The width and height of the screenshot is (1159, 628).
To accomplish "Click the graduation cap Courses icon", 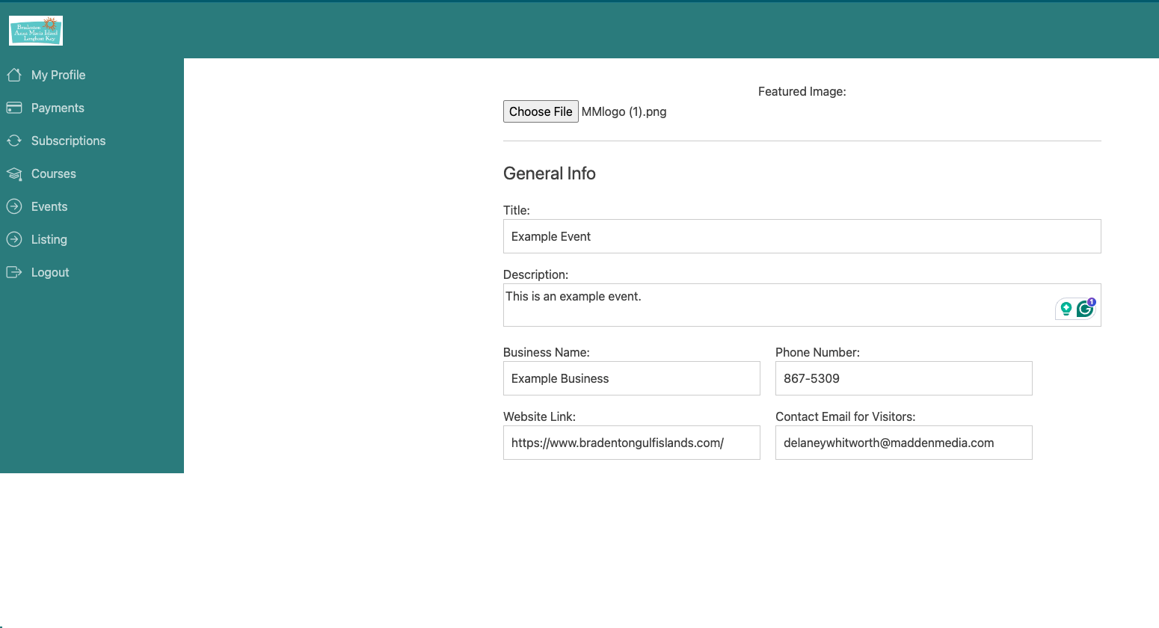I will point(14,173).
